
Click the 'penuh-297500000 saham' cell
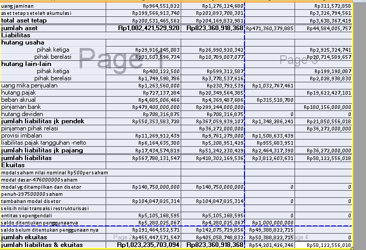53,194
